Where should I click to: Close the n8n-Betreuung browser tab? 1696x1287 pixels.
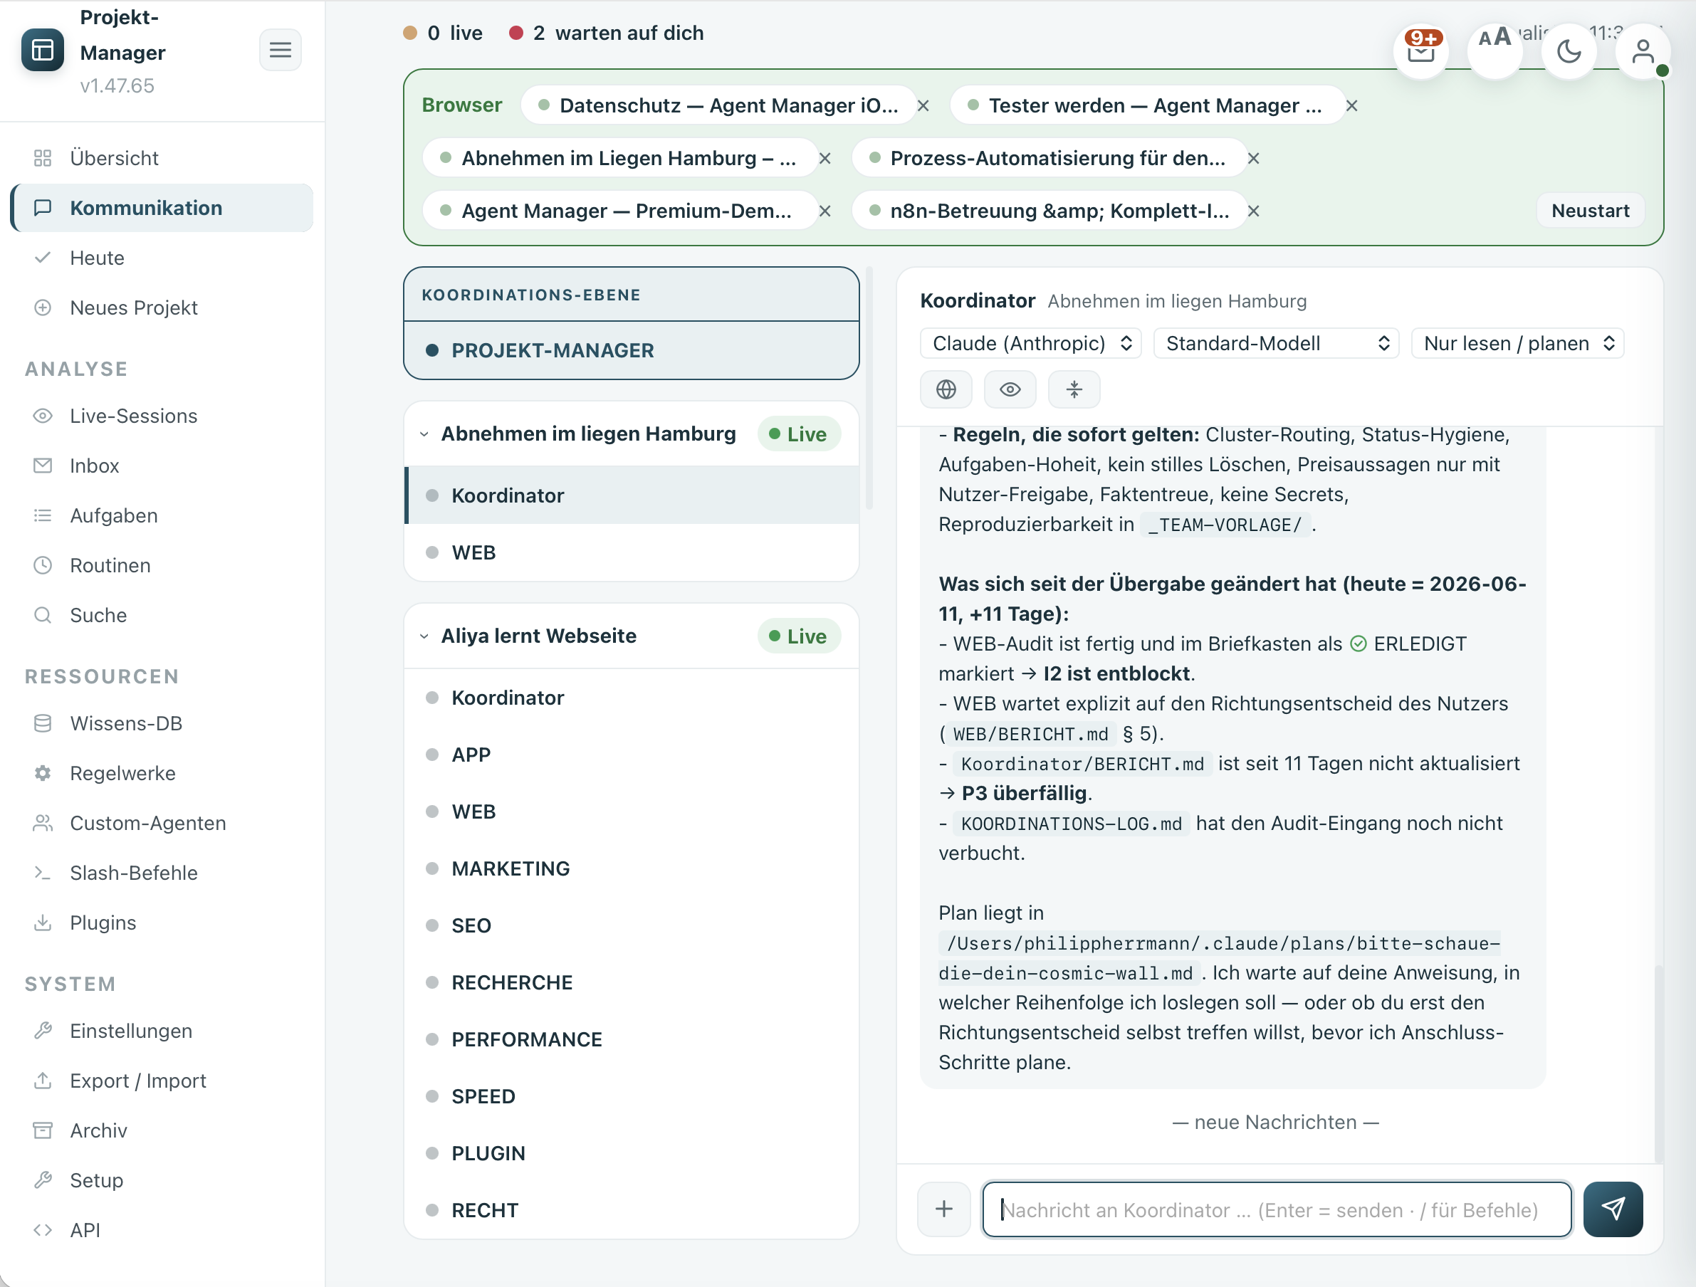point(1254,211)
